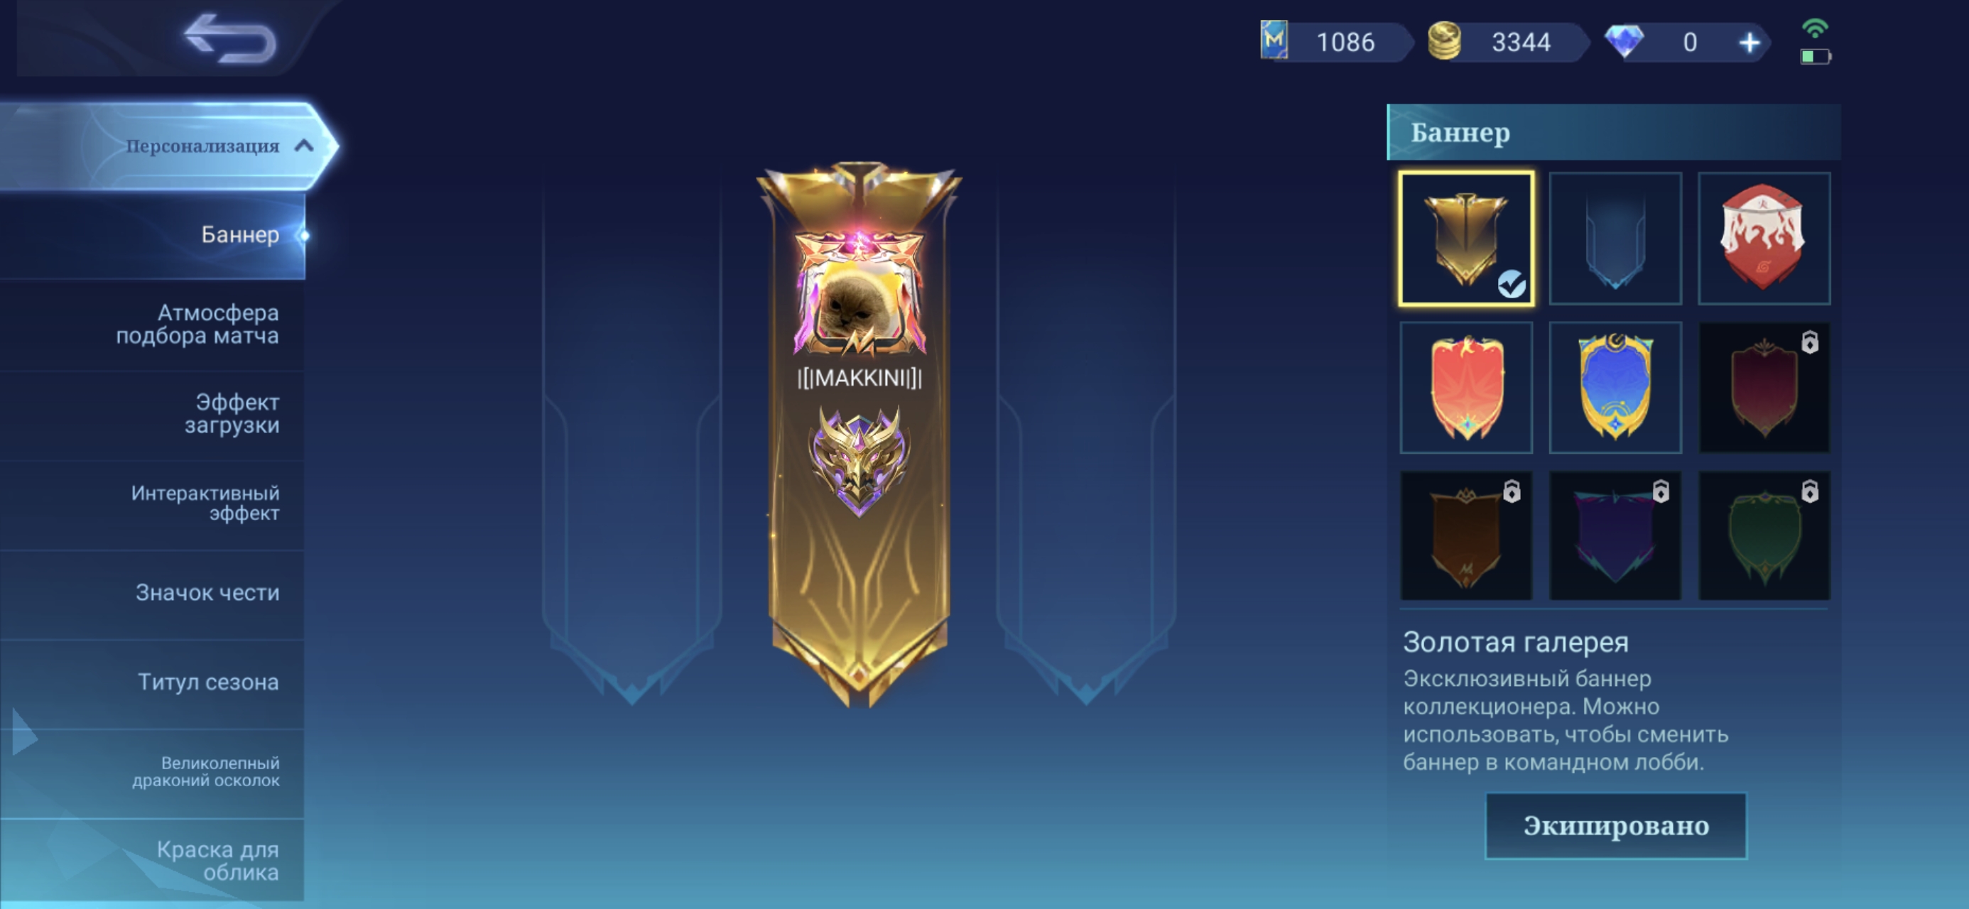Tap the M ticket currency icon
The height and width of the screenshot is (909, 1969).
pyautogui.click(x=1274, y=40)
